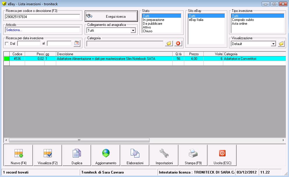
Task: Select Tutti in Sito eBay list
Action: coord(206,16)
